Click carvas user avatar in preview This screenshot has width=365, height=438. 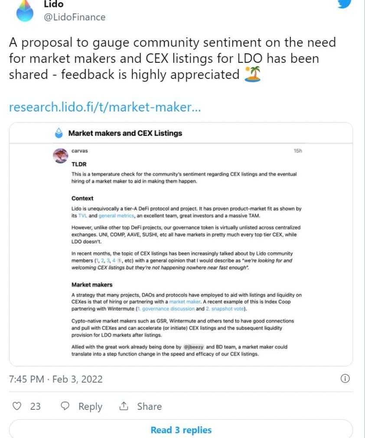pos(61,156)
